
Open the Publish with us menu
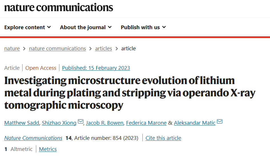click(x=143, y=27)
